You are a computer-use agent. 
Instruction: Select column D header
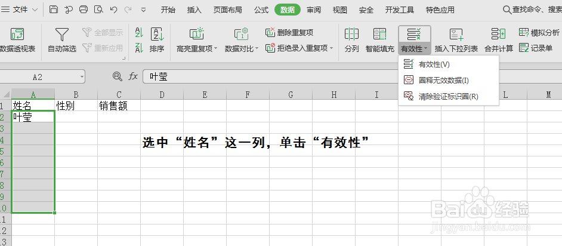[x=162, y=94]
